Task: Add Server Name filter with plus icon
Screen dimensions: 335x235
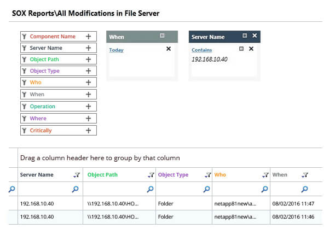Action: (89, 48)
